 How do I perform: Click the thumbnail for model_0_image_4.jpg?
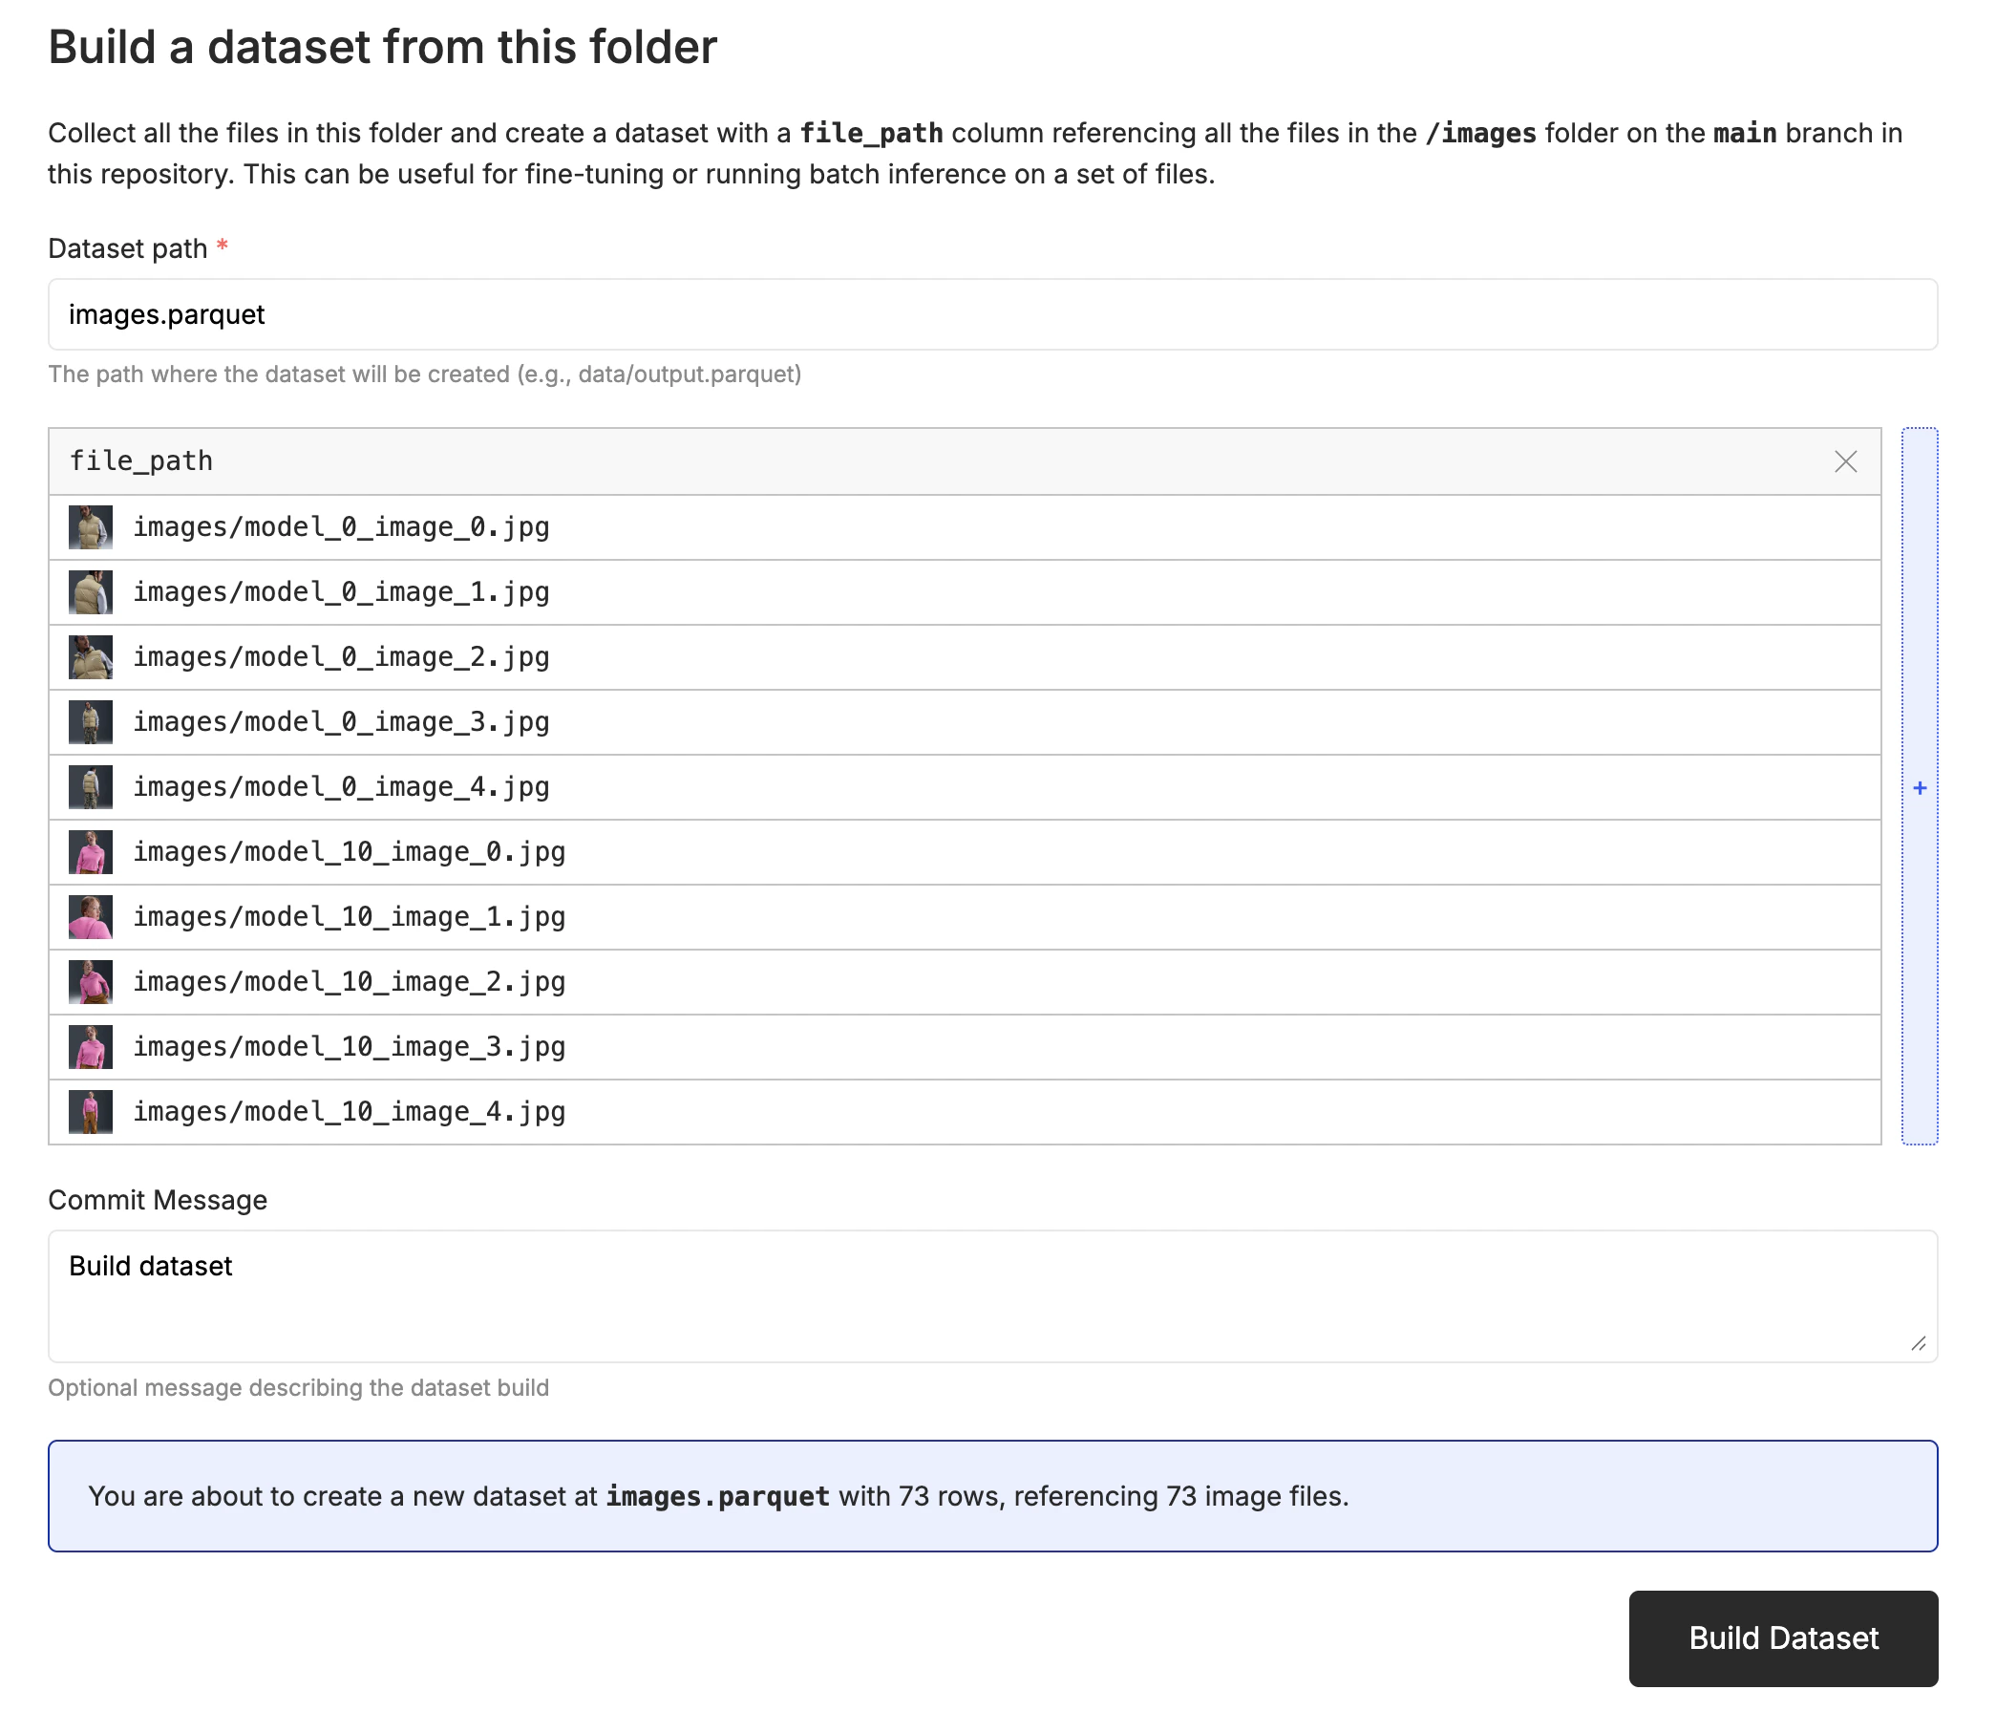91,786
